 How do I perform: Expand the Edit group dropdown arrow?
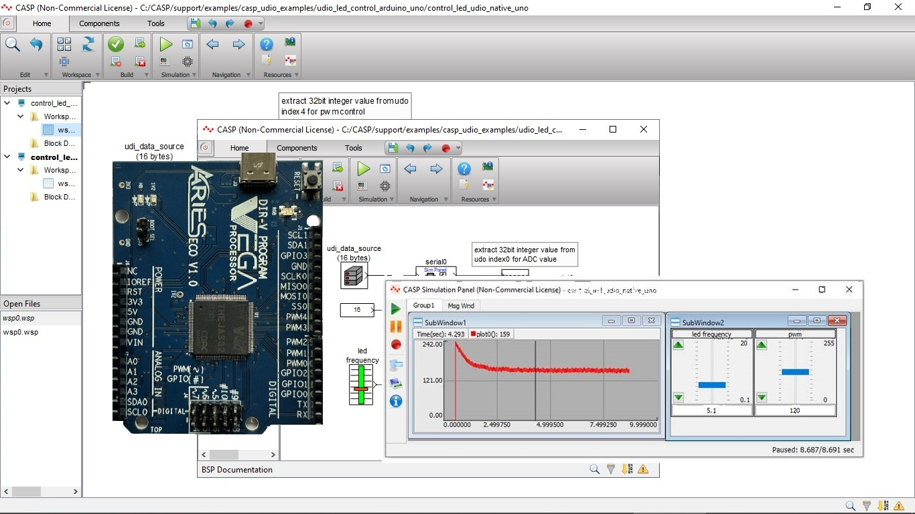pyautogui.click(x=46, y=75)
